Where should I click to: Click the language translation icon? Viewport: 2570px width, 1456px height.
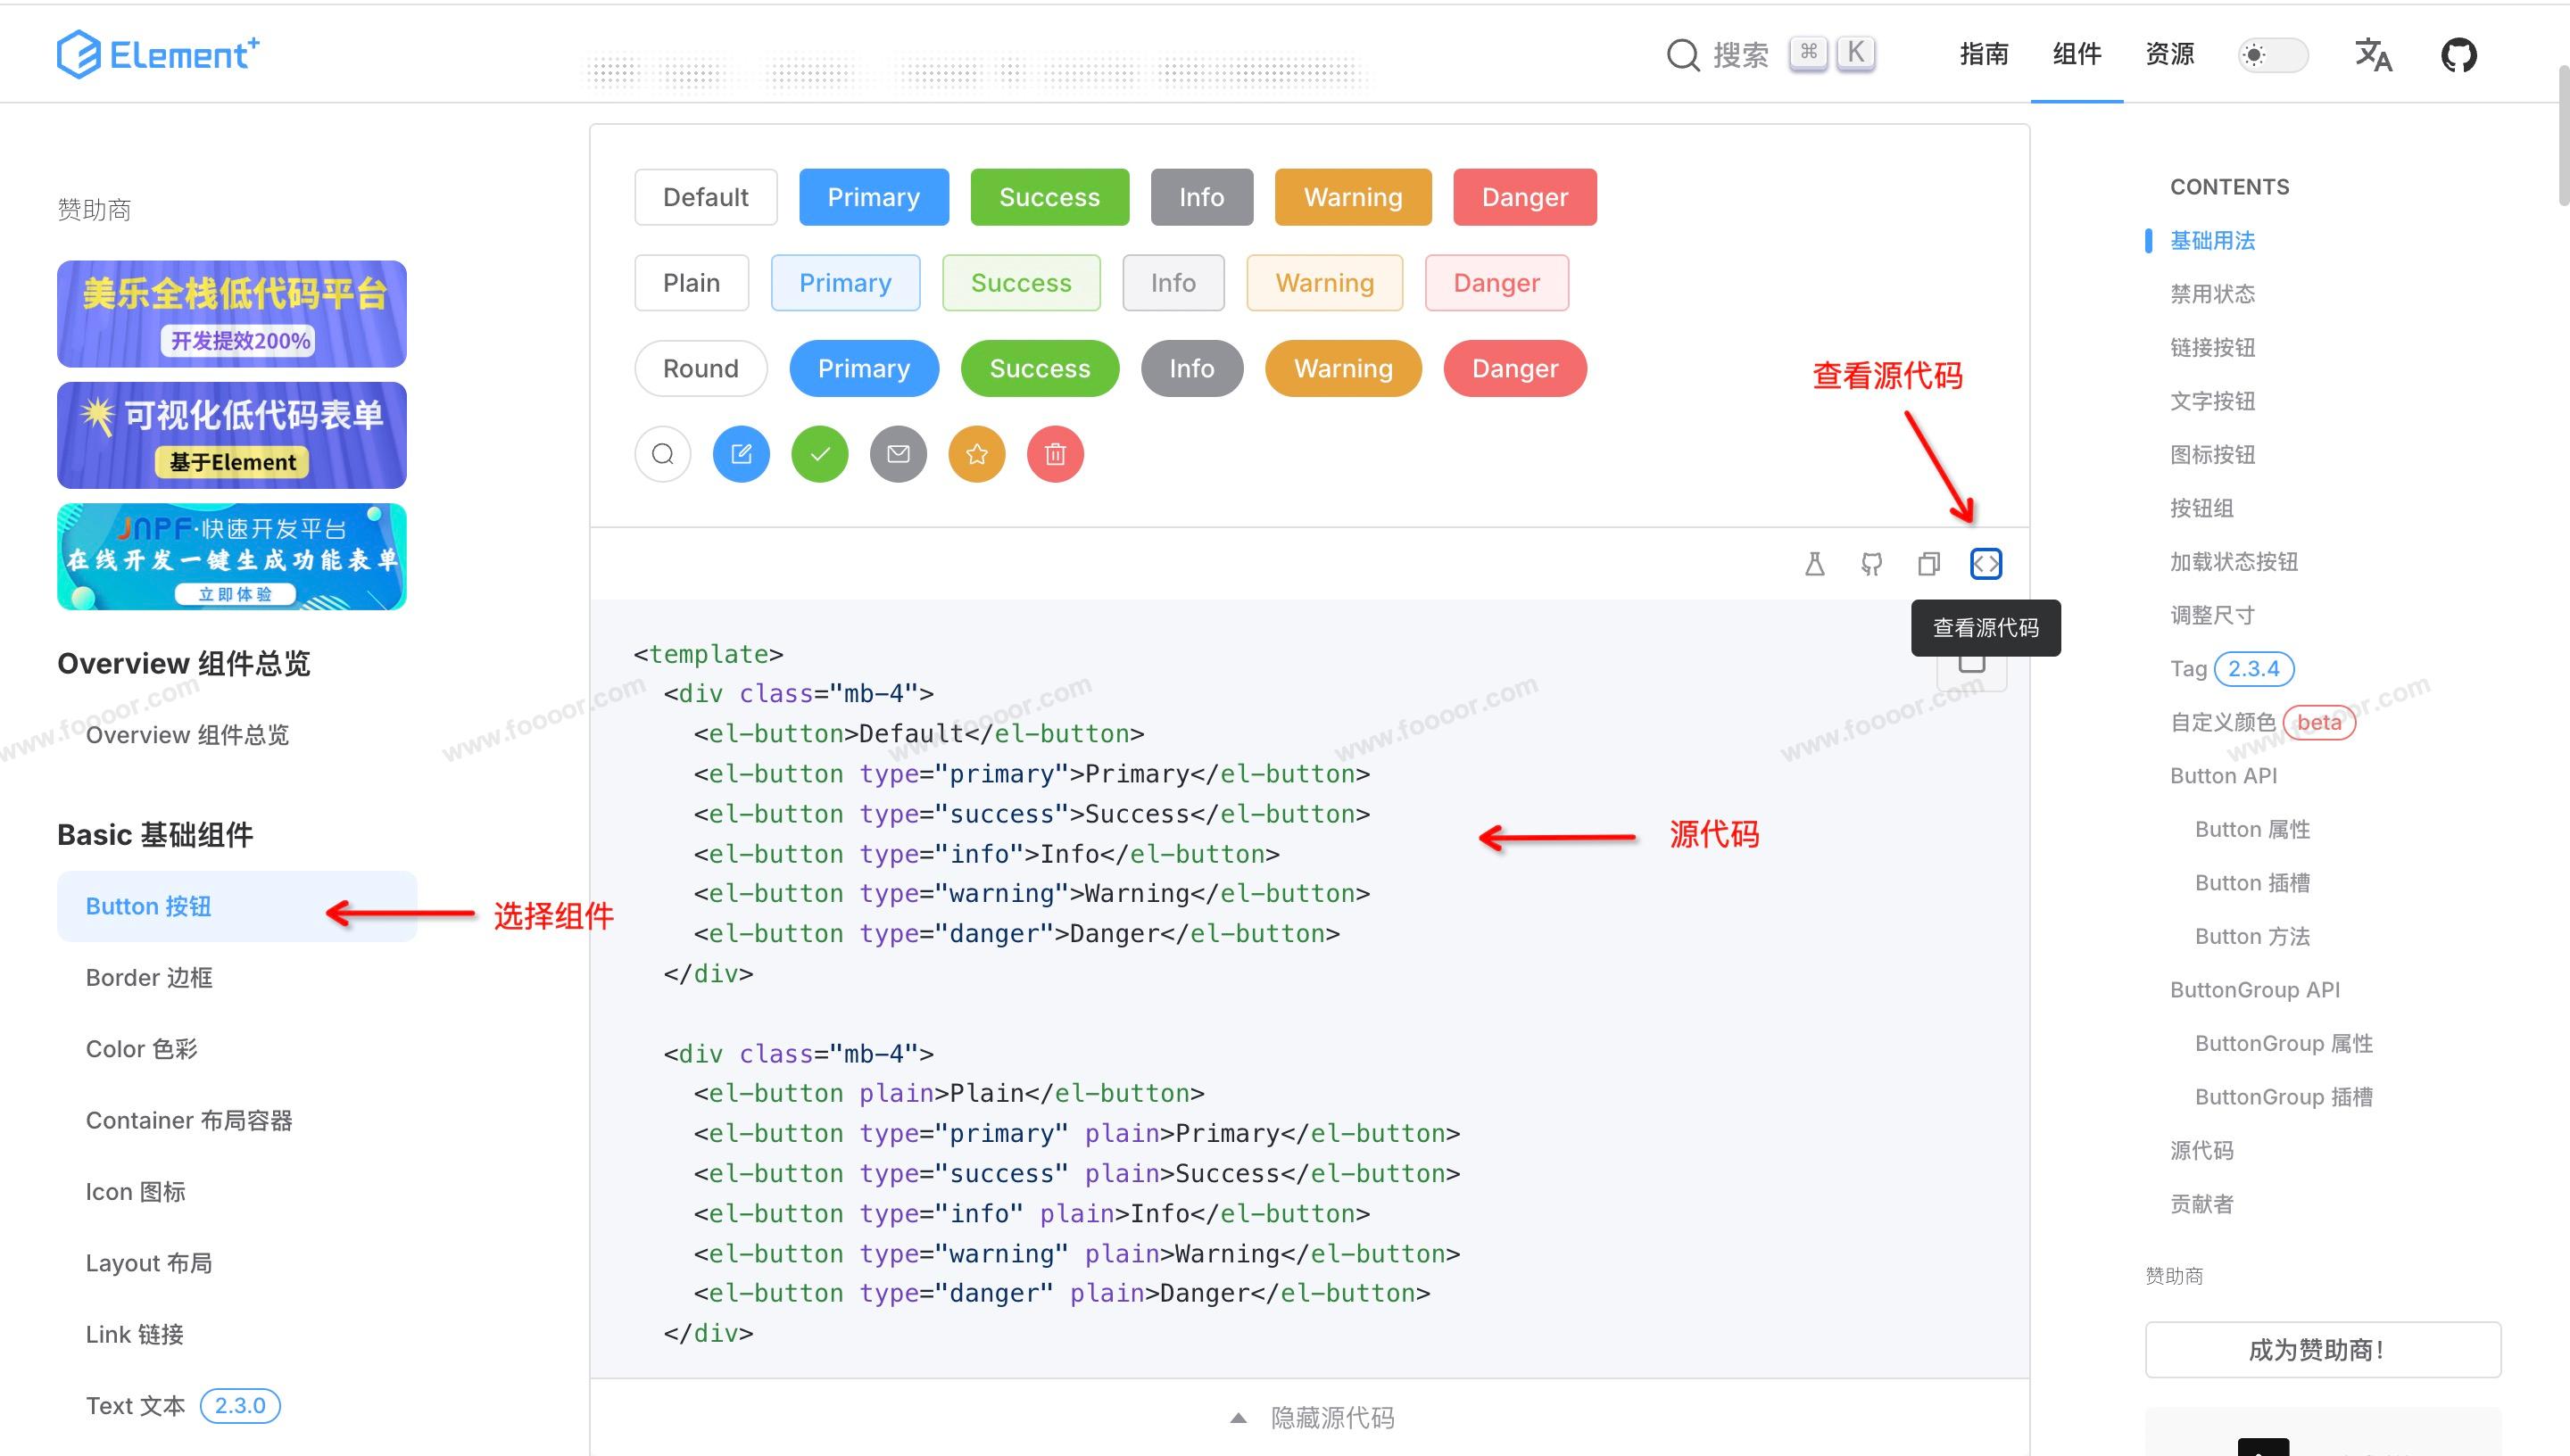(x=2373, y=54)
